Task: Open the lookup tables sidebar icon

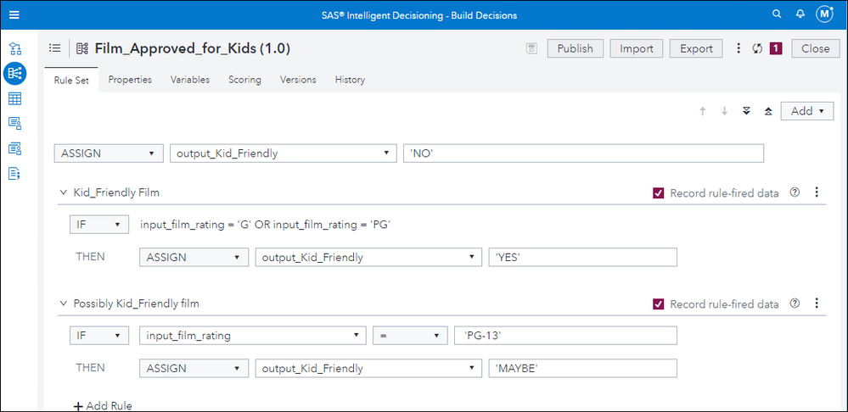Action: point(14,99)
